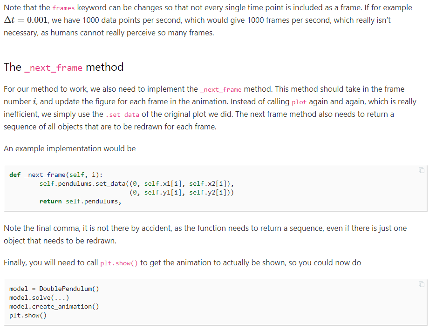The height and width of the screenshot is (330, 443).
Task: Click the 'The _next_frame method' heading
Action: tap(63, 67)
